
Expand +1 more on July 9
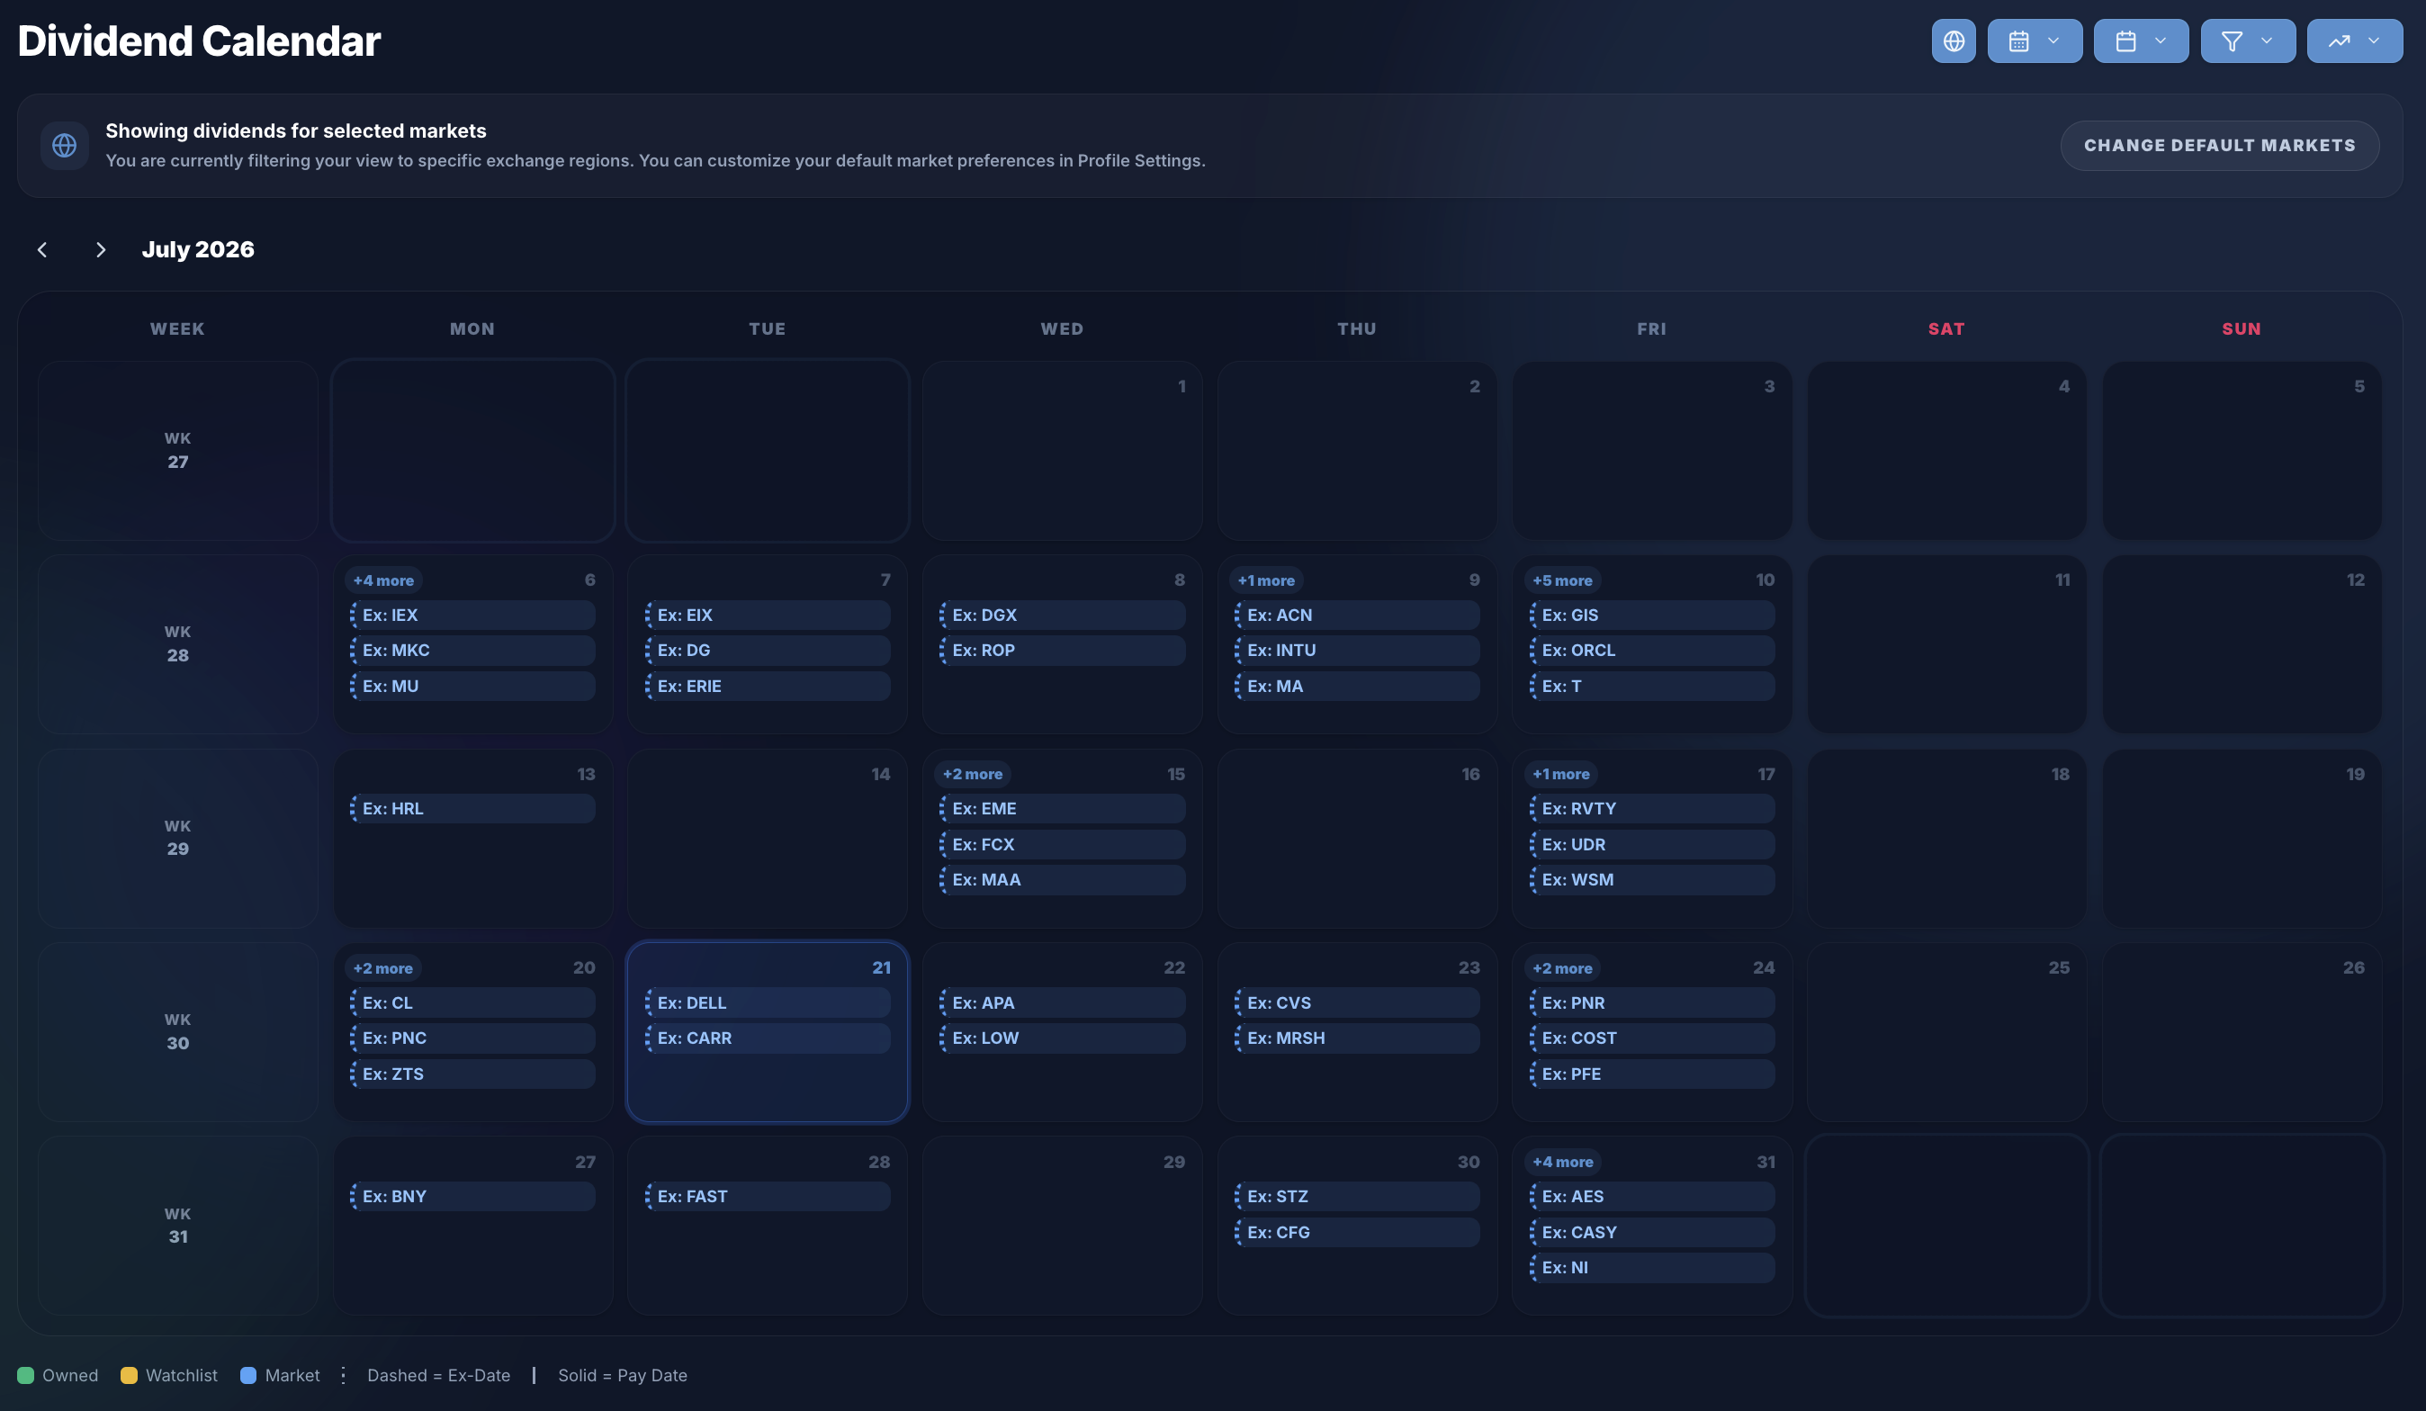point(1266,580)
